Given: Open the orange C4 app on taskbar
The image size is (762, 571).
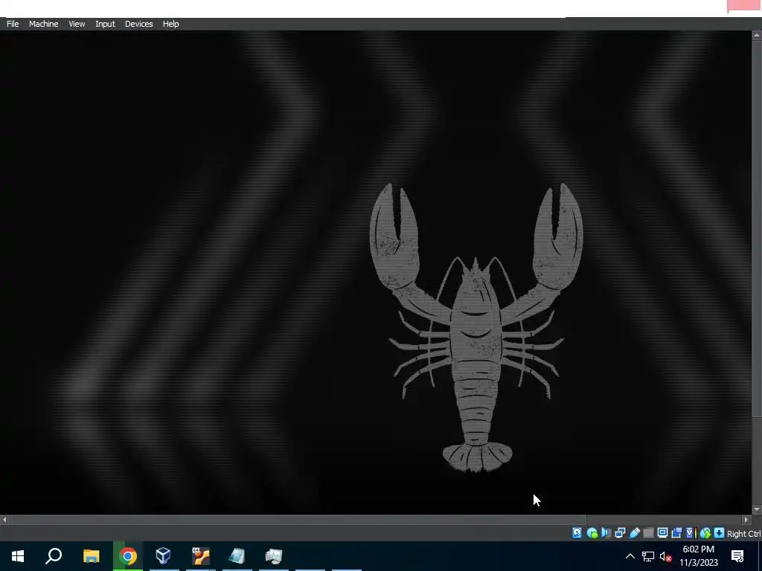Looking at the screenshot, I should point(200,556).
